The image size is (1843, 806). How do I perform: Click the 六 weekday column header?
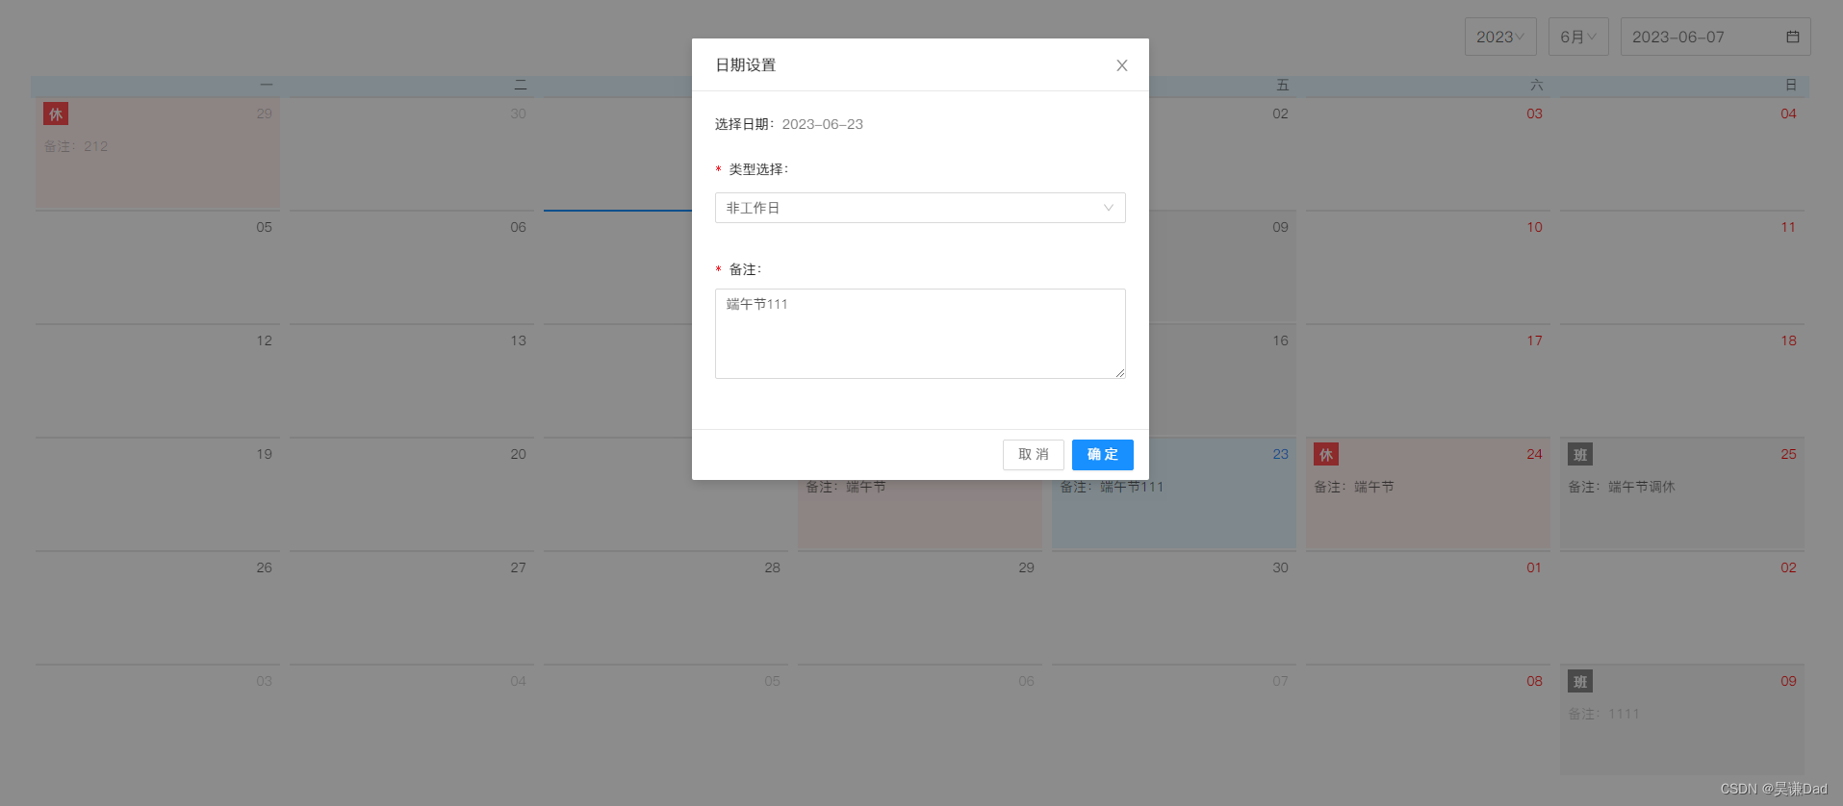(x=1537, y=86)
